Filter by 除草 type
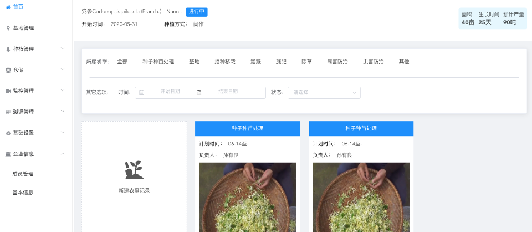The height and width of the screenshot is (232, 532). (306, 62)
